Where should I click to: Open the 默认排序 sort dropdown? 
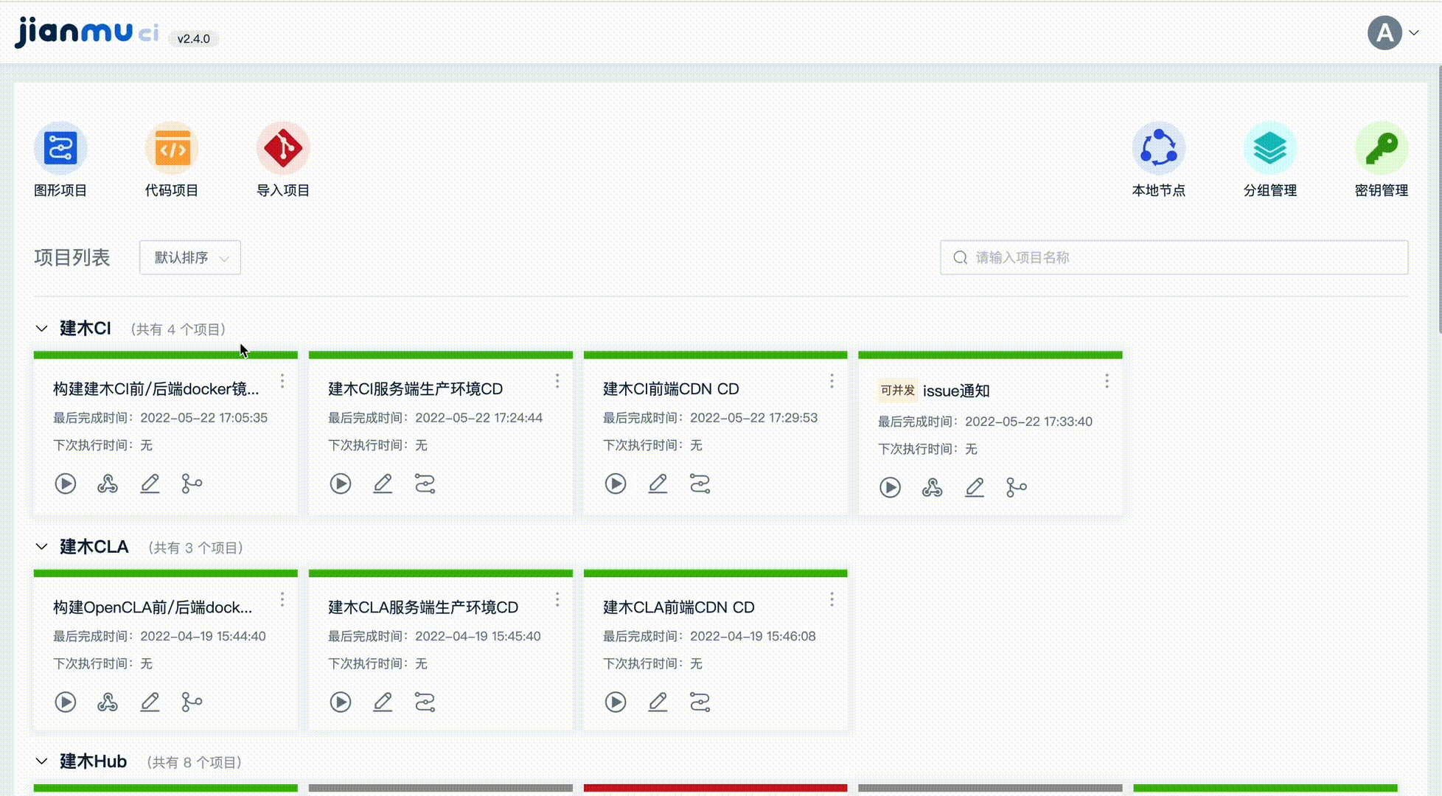(190, 257)
